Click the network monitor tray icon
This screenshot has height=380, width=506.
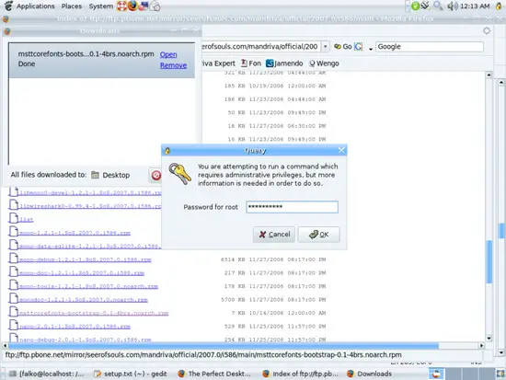[425, 6]
